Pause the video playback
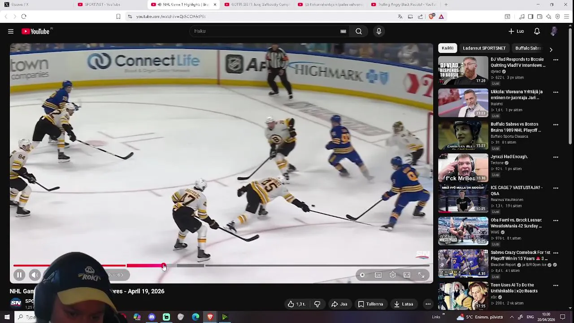Image resolution: width=574 pixels, height=323 pixels. pos(19,275)
